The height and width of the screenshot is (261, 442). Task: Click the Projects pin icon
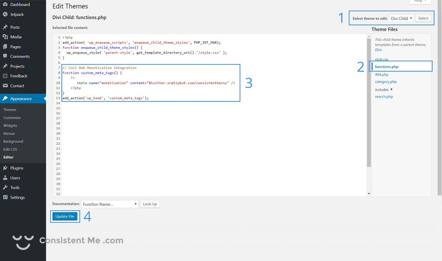(5, 66)
